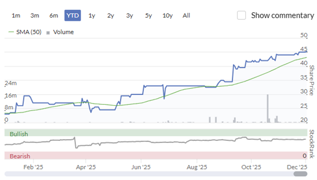Show All price history
This screenshot has height=180, width=317.
(186, 16)
